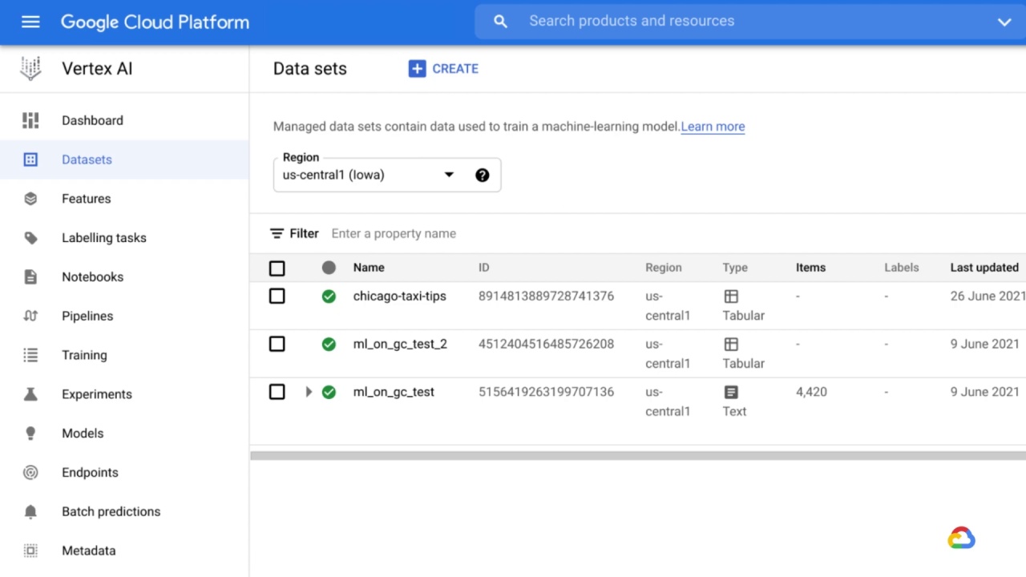Click the Datasets sidebar icon
Image resolution: width=1026 pixels, height=577 pixels.
tap(30, 159)
